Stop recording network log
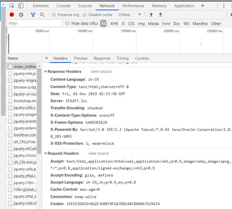232x209 pixels. (x=12, y=15)
